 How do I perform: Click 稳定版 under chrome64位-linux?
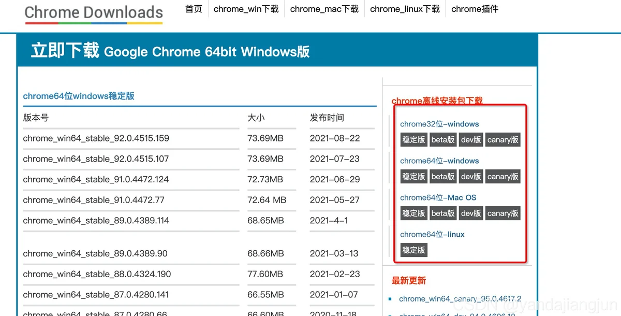point(413,250)
